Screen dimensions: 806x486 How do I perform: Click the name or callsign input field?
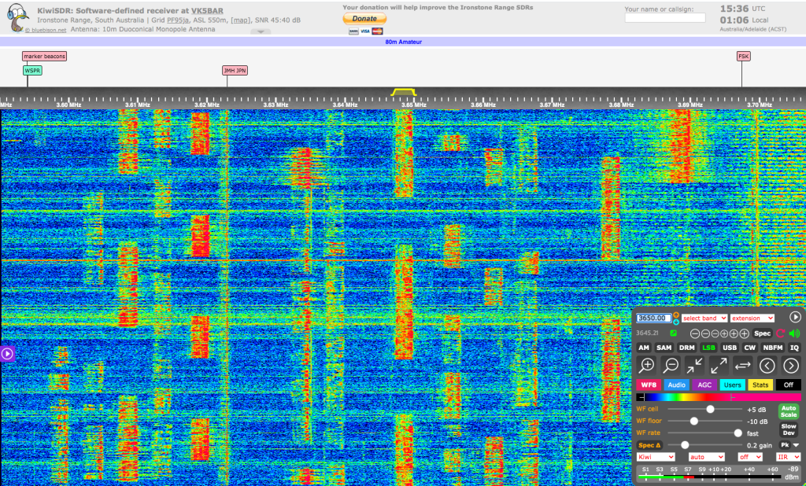[664, 18]
